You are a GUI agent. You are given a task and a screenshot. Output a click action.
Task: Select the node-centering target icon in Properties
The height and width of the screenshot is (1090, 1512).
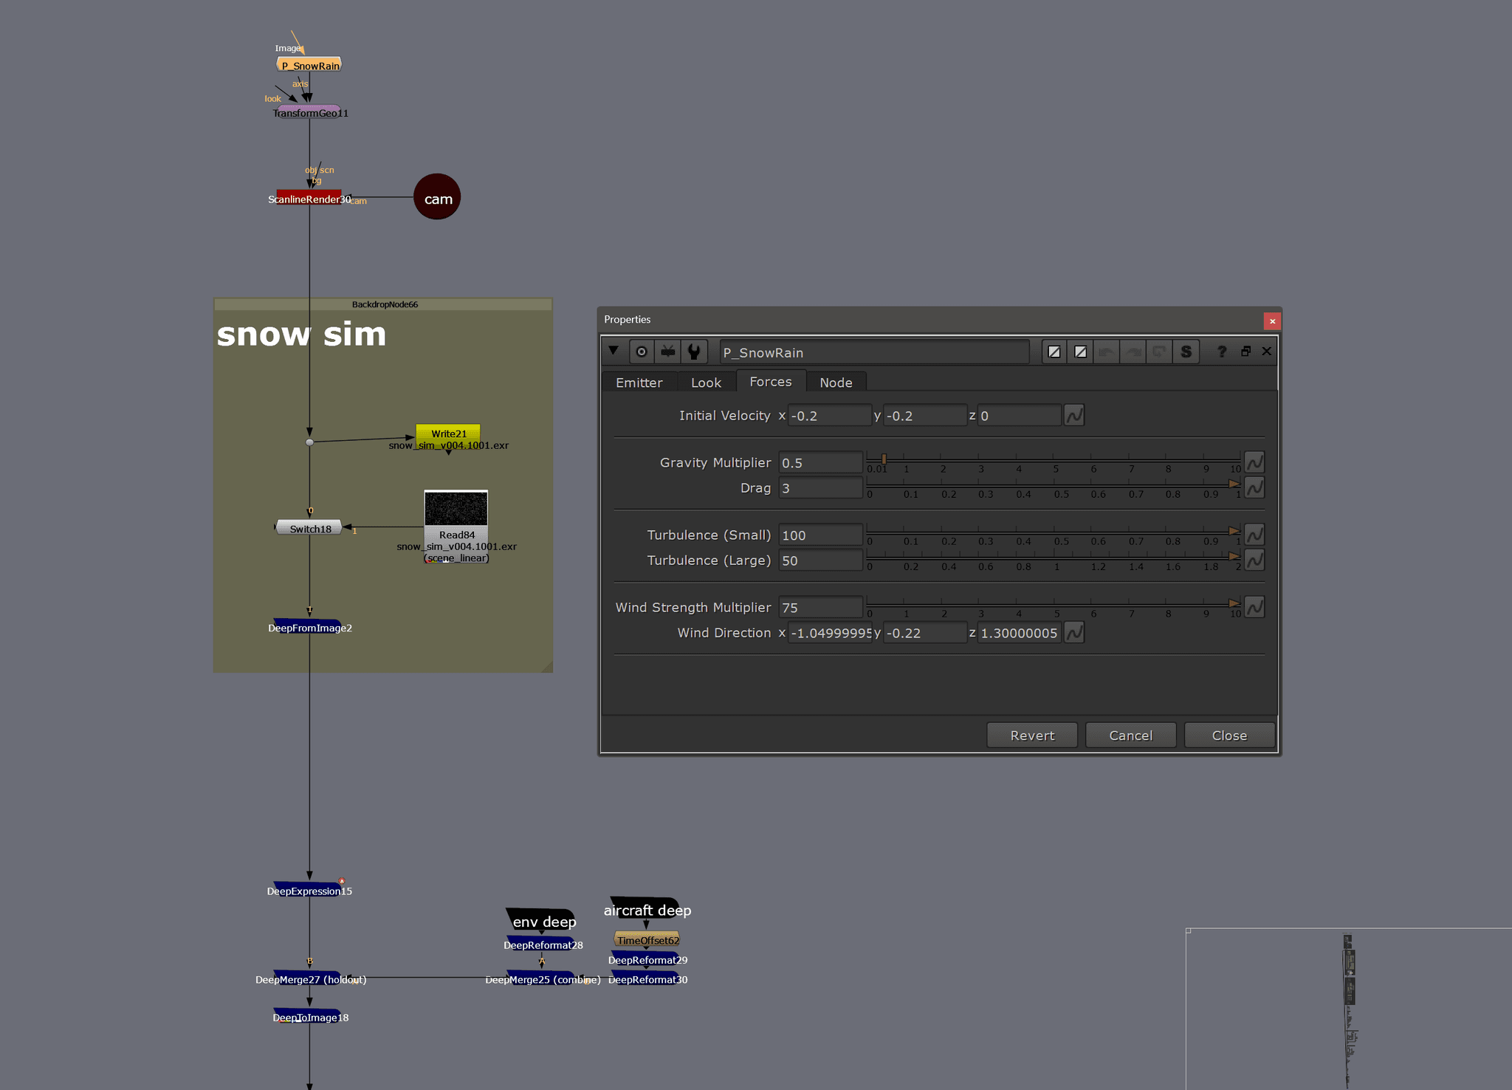641,351
